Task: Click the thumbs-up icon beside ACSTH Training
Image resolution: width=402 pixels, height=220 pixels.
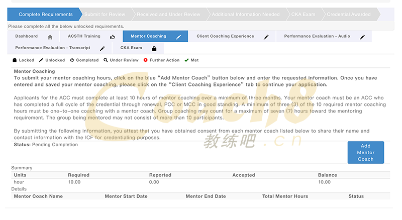Action: coord(113,37)
